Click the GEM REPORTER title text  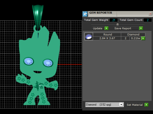click(x=101, y=13)
